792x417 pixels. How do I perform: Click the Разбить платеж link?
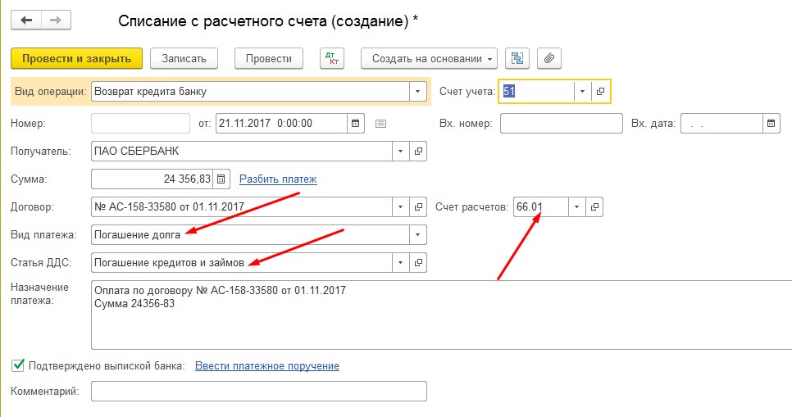[278, 179]
